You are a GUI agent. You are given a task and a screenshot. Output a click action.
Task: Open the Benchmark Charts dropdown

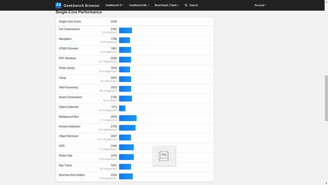point(167,5)
